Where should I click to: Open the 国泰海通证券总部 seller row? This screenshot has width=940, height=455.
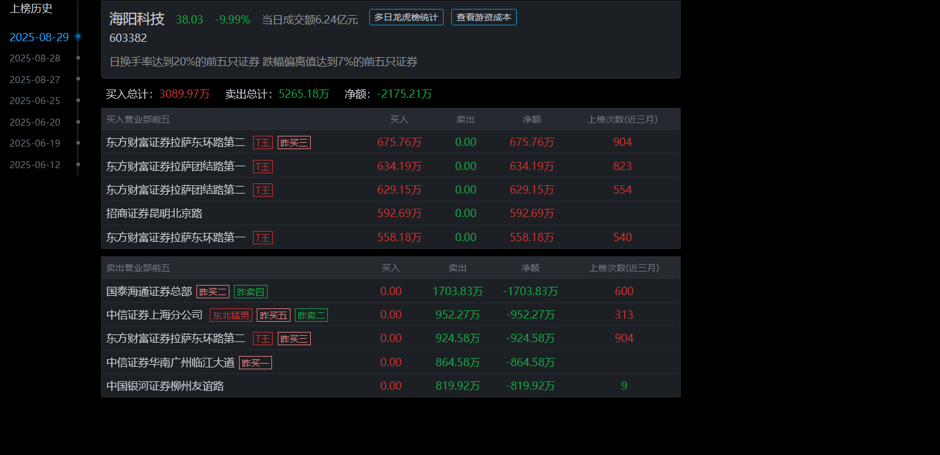pyautogui.click(x=391, y=291)
